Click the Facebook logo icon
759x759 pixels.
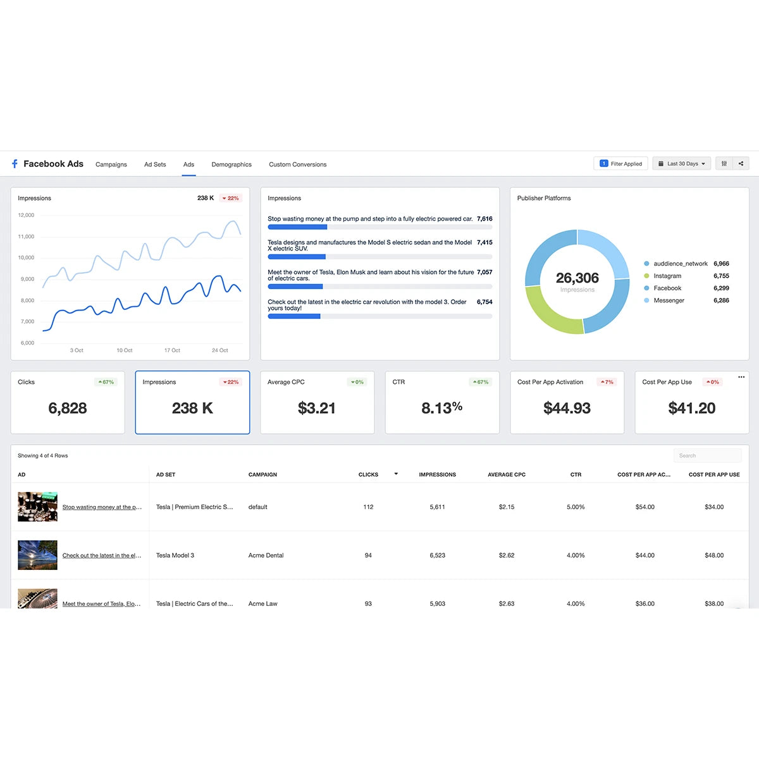(x=15, y=164)
